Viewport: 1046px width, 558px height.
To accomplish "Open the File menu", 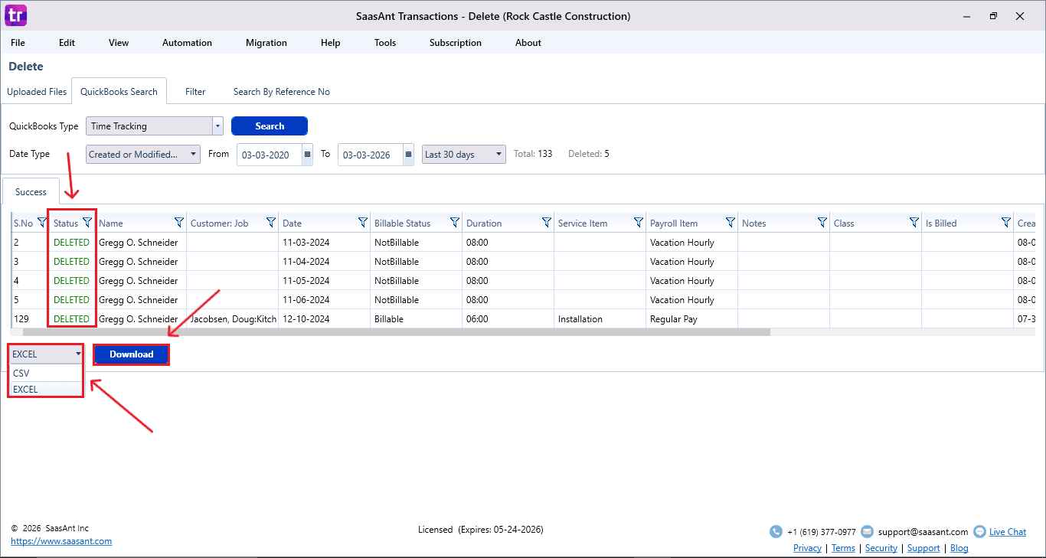I will click(18, 43).
